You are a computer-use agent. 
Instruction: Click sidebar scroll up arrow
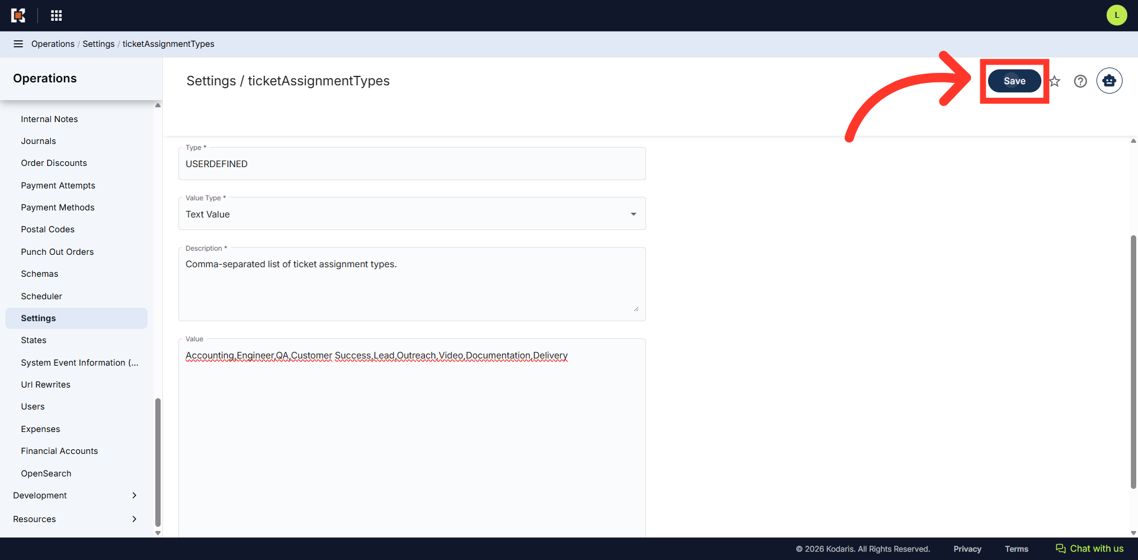coord(158,105)
